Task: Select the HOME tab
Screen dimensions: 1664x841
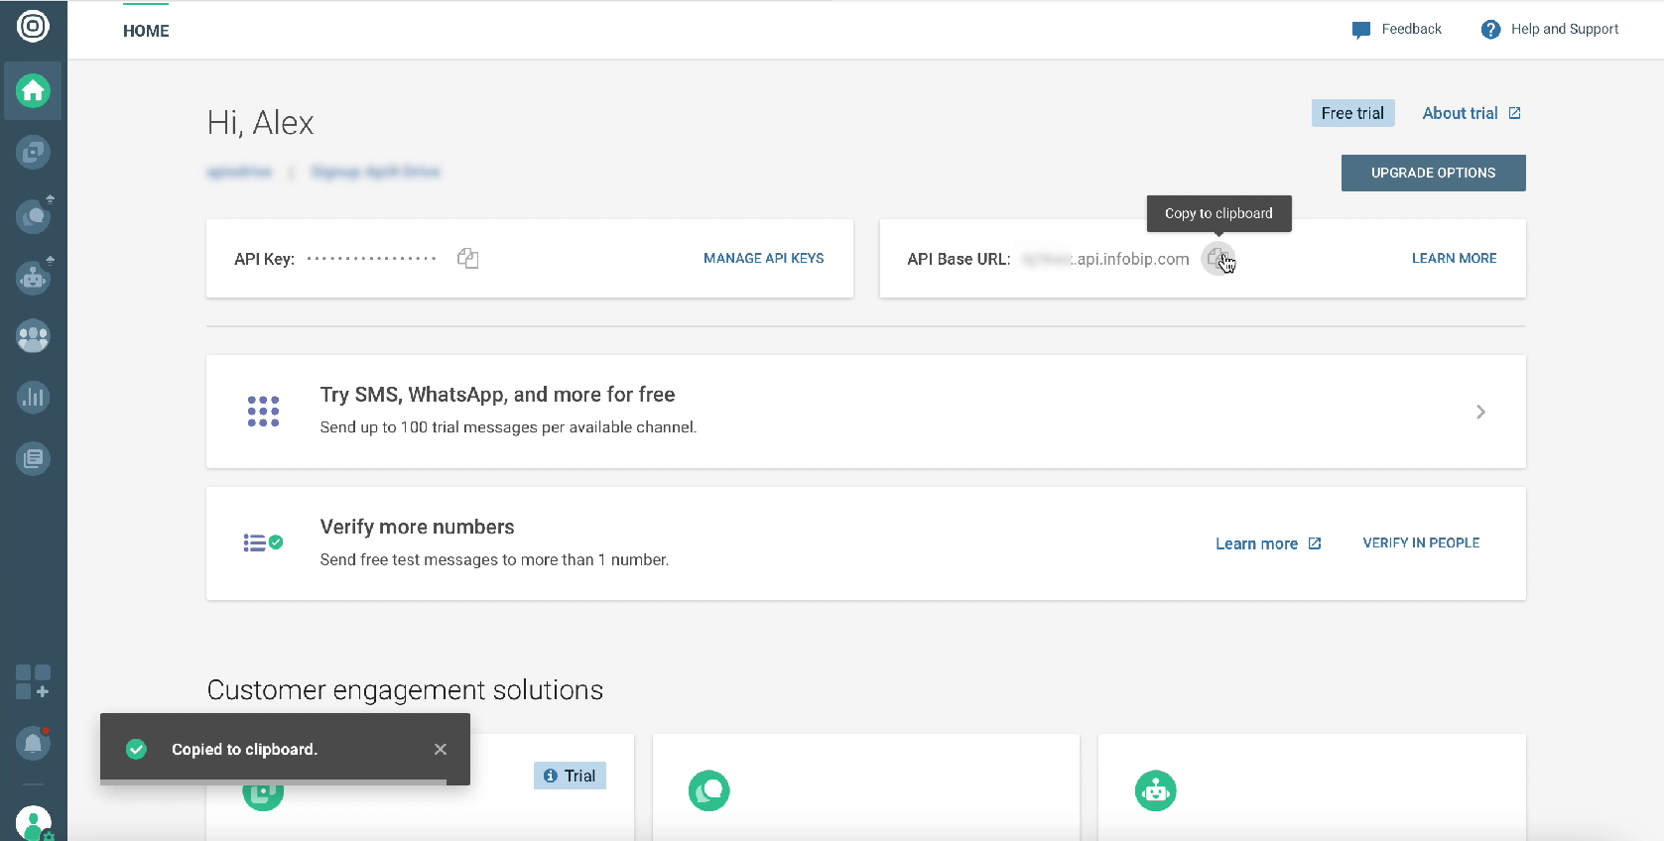Action: coord(146,31)
